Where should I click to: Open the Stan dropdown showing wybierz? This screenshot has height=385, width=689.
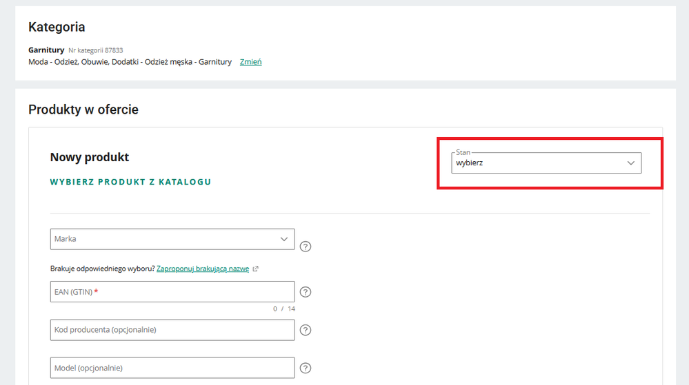538,163
